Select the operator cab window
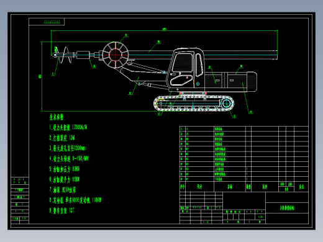 pos(183,63)
